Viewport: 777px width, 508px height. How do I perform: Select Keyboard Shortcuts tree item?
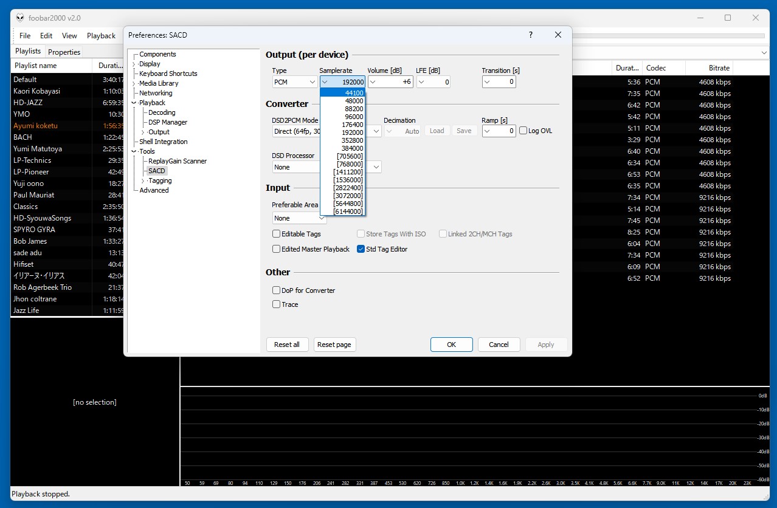[168, 74]
